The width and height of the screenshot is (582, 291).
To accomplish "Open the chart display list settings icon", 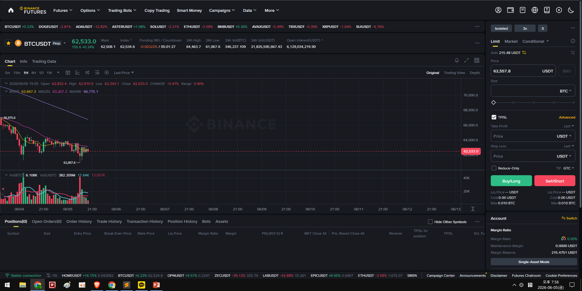I will click(x=97, y=73).
